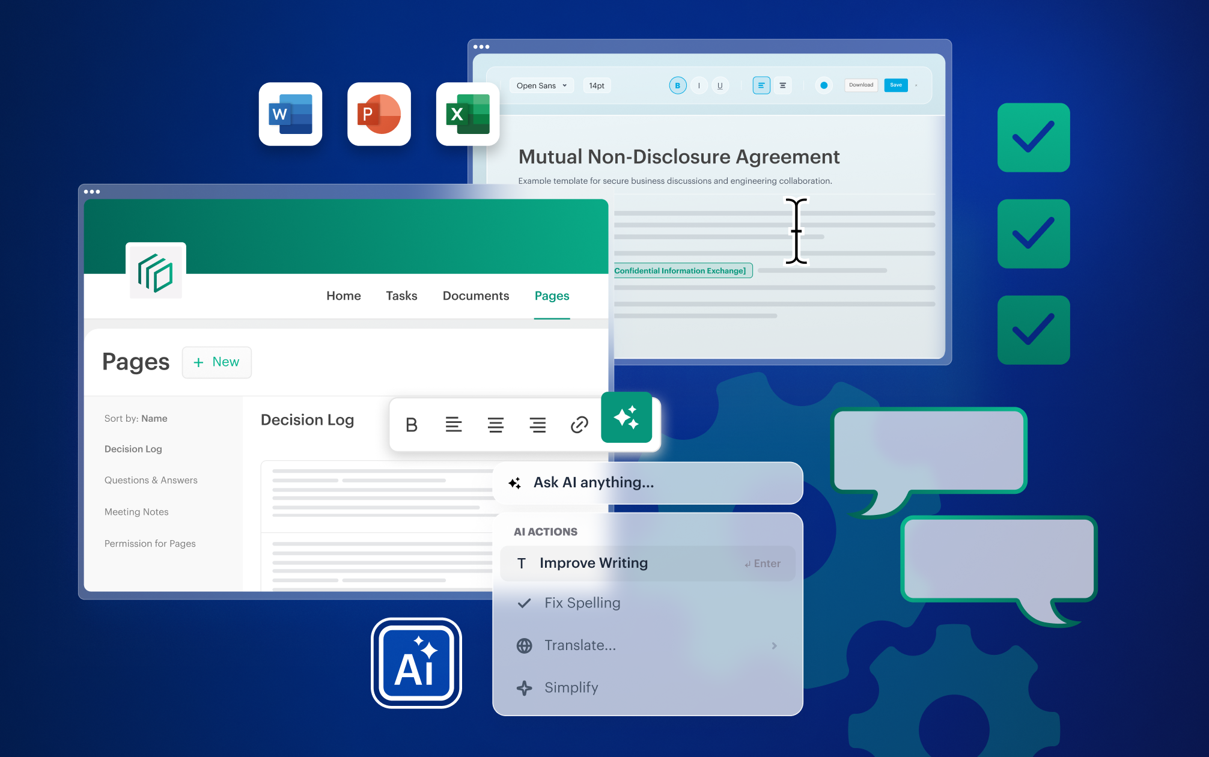Image resolution: width=1209 pixels, height=757 pixels.
Task: Open the Excel app icon
Action: click(467, 114)
